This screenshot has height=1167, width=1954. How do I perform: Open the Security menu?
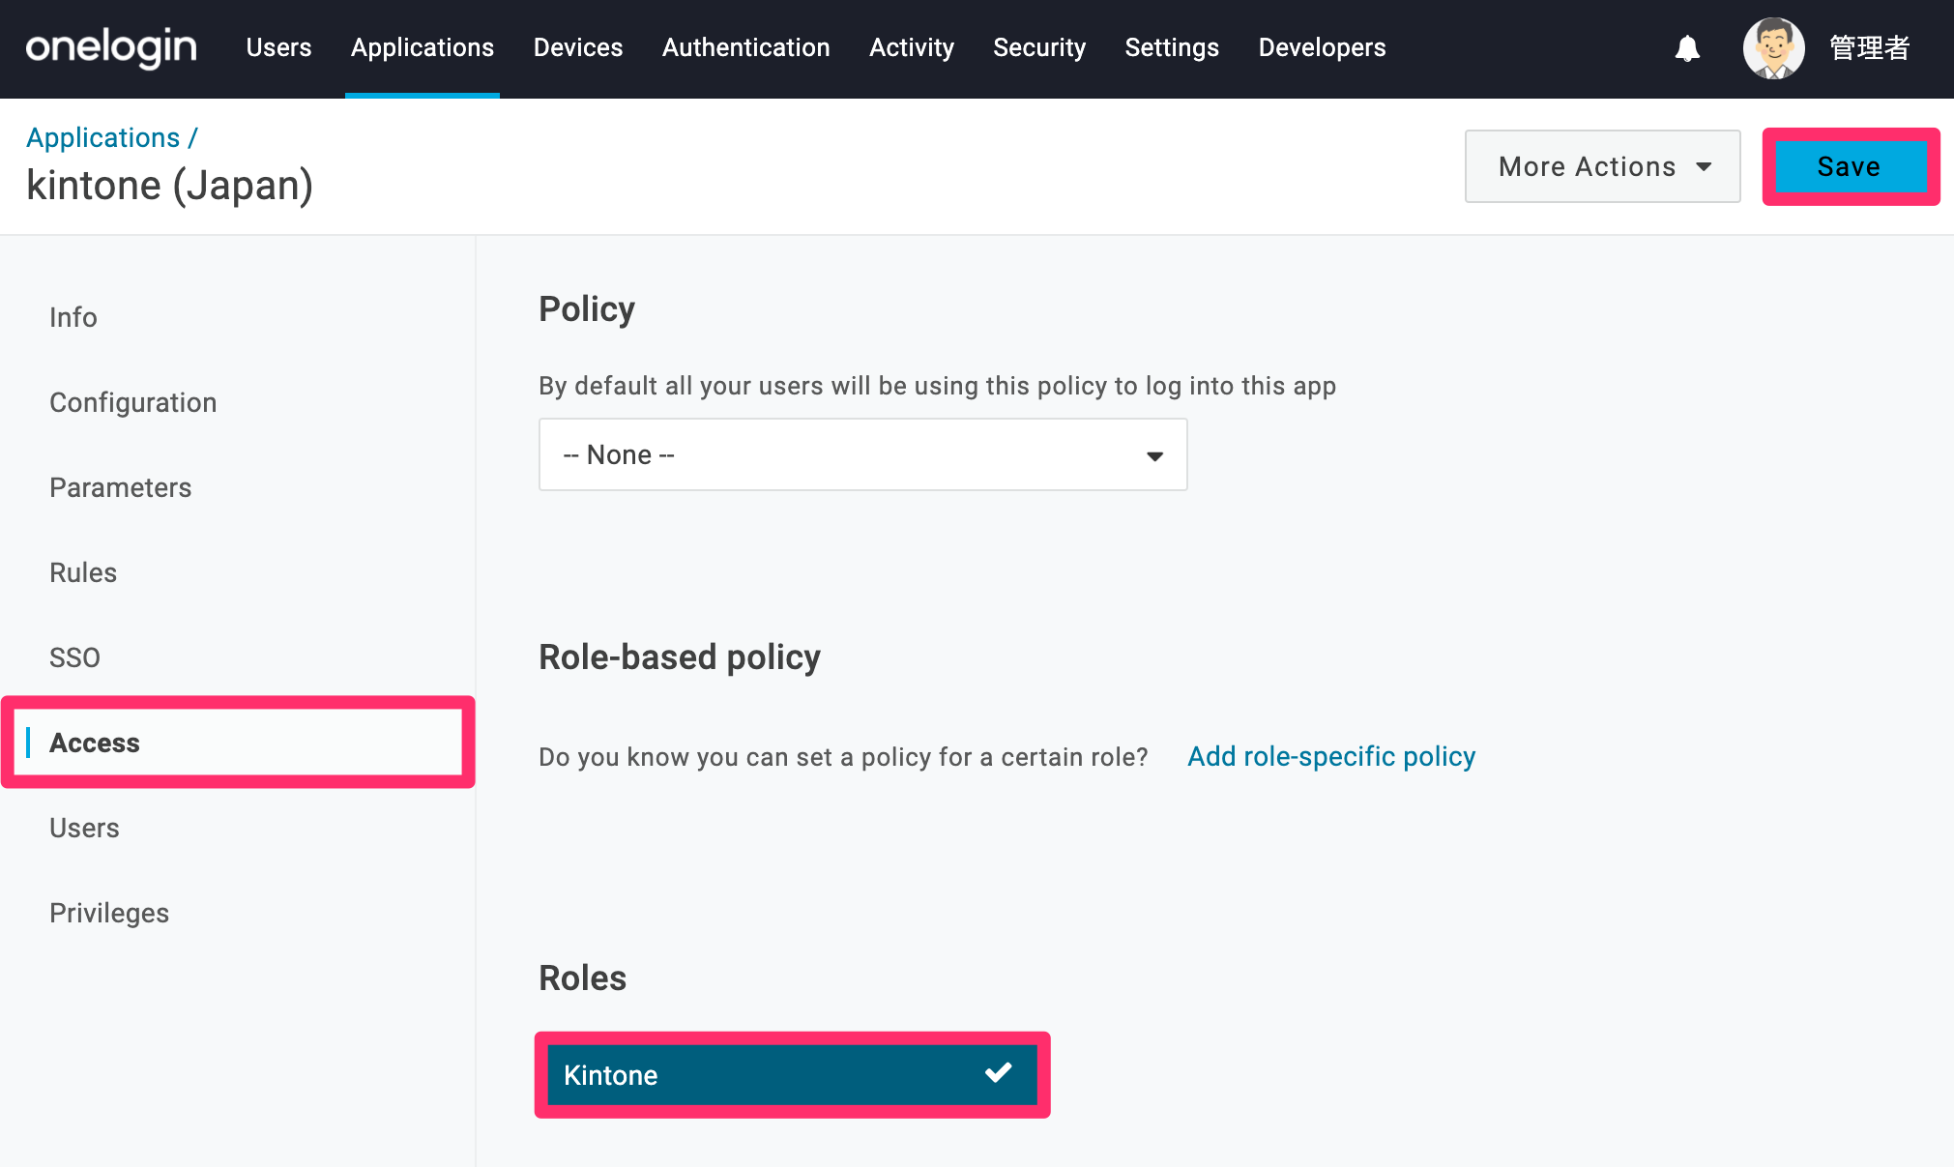coord(1039,47)
